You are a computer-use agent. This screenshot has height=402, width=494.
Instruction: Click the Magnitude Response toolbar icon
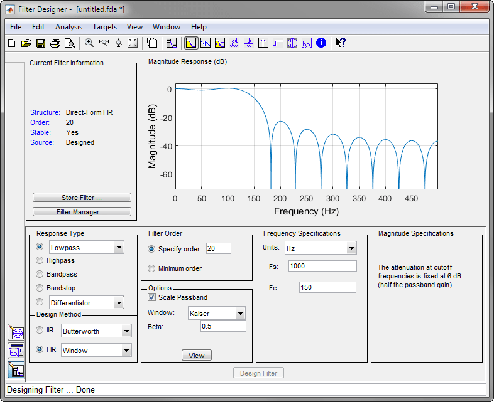click(190, 43)
